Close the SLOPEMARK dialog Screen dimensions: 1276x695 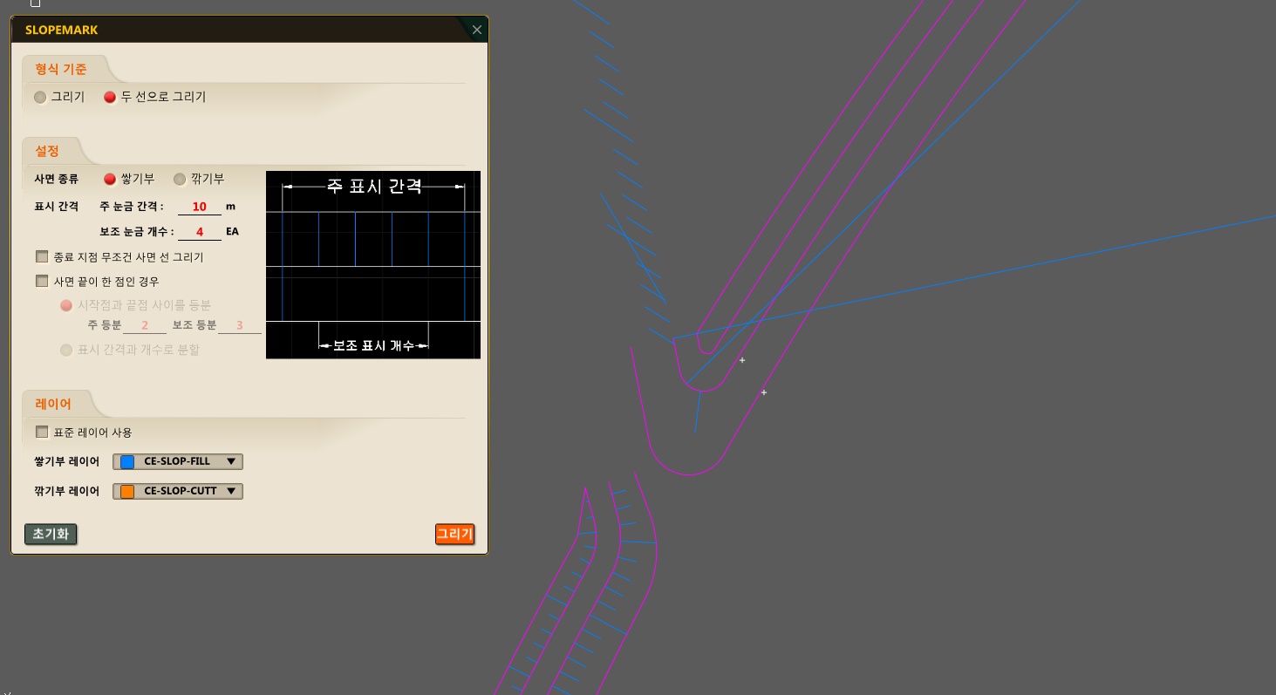476,30
